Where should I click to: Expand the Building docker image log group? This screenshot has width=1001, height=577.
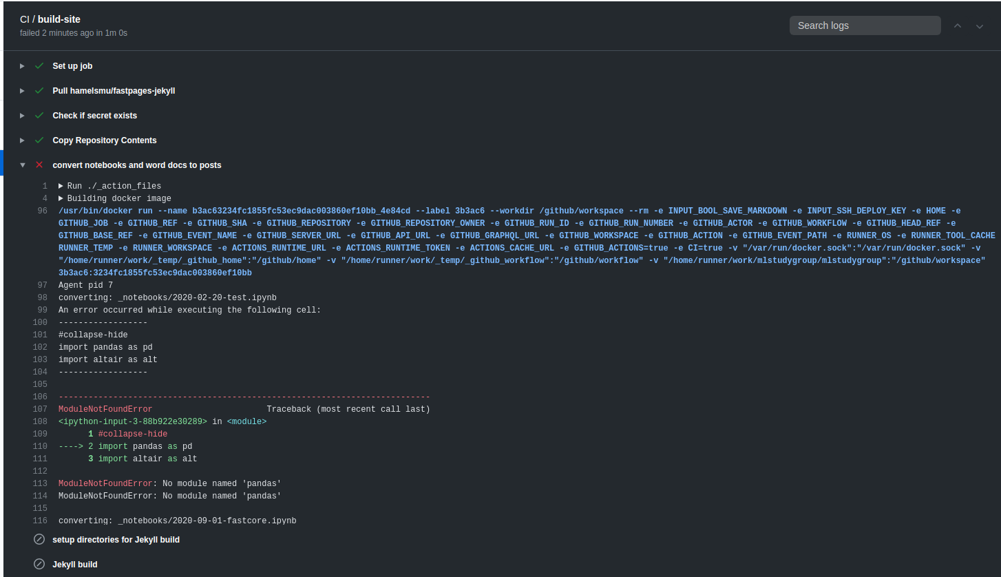click(61, 198)
